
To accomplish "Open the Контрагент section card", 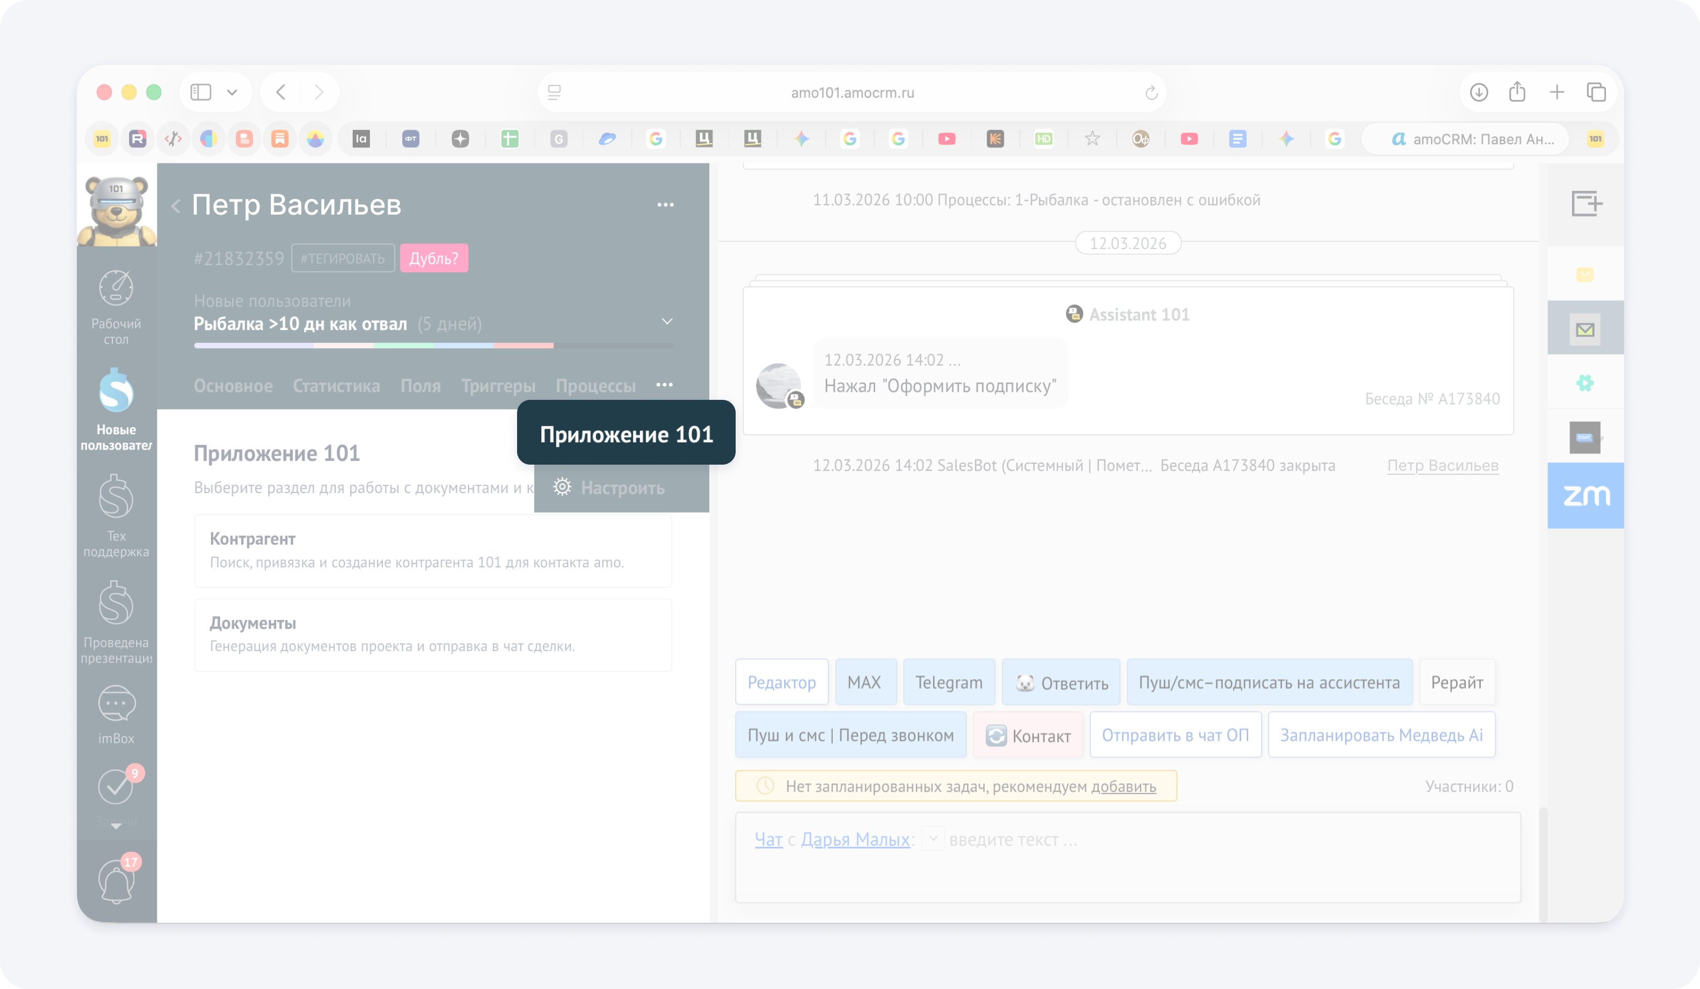I will (433, 550).
